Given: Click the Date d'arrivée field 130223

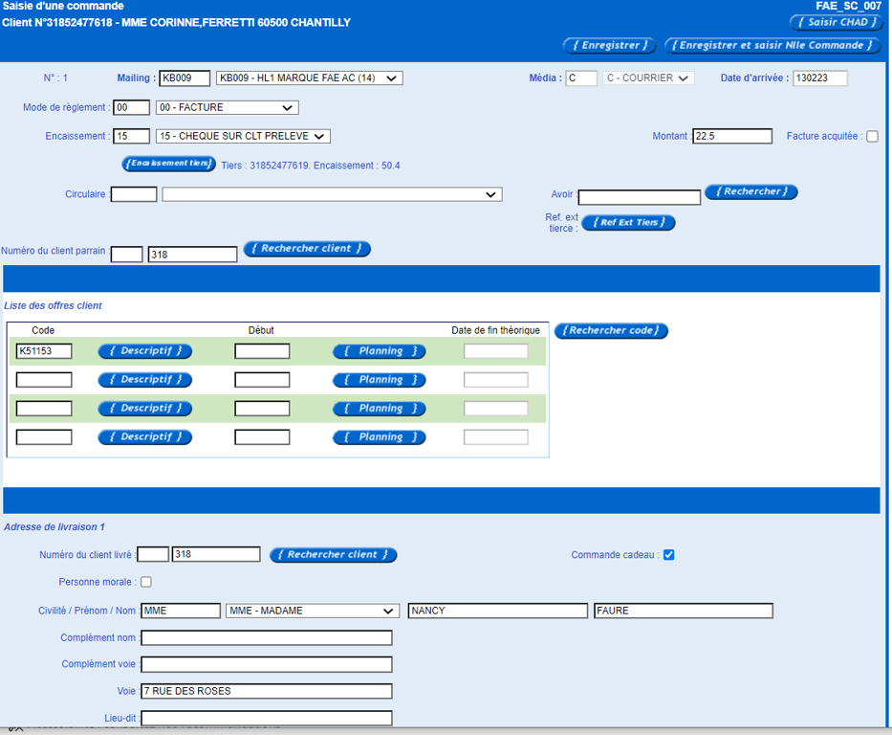Looking at the screenshot, I should pos(820,78).
